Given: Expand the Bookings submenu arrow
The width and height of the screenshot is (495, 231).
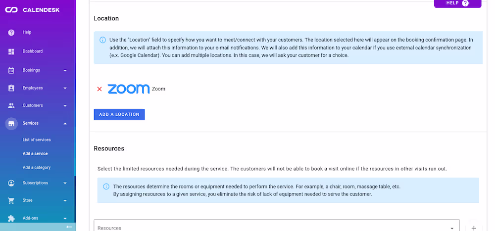Looking at the screenshot, I should point(65,70).
